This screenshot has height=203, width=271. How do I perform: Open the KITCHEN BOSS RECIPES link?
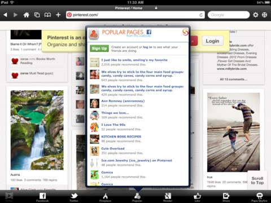click(121, 136)
